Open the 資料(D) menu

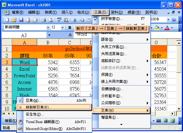tap(117, 12)
